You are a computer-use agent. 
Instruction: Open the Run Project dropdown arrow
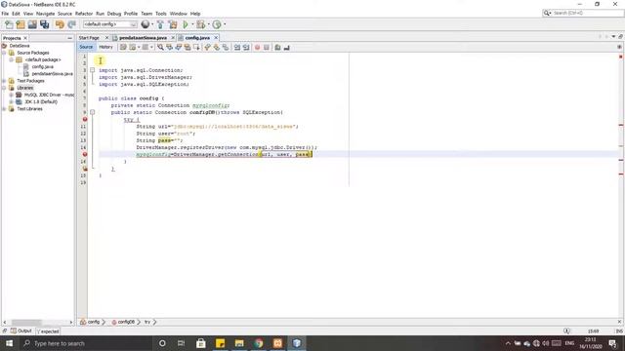192,24
